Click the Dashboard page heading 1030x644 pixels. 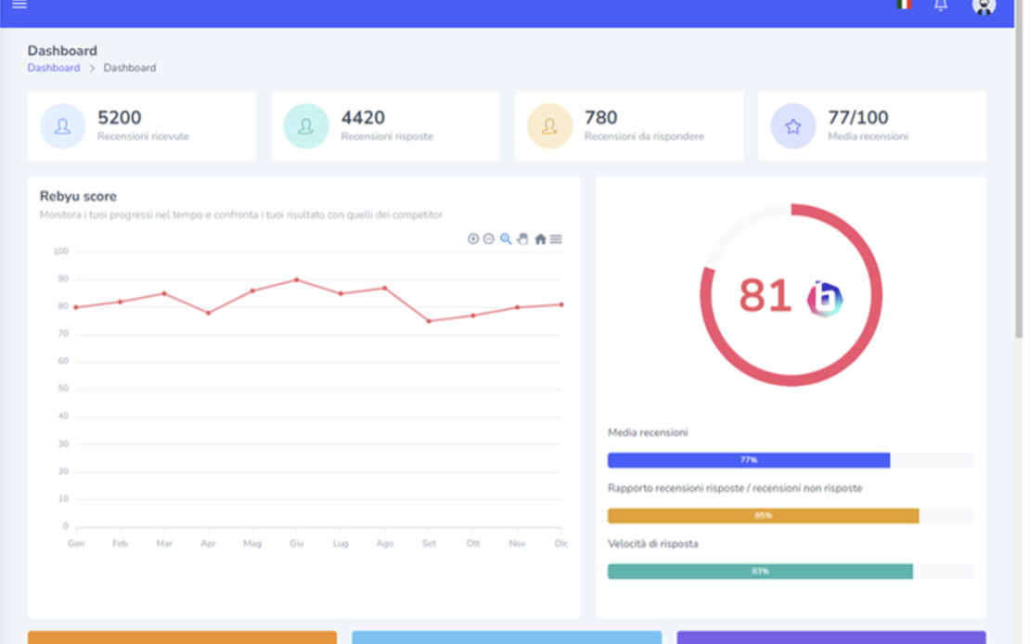pos(62,51)
